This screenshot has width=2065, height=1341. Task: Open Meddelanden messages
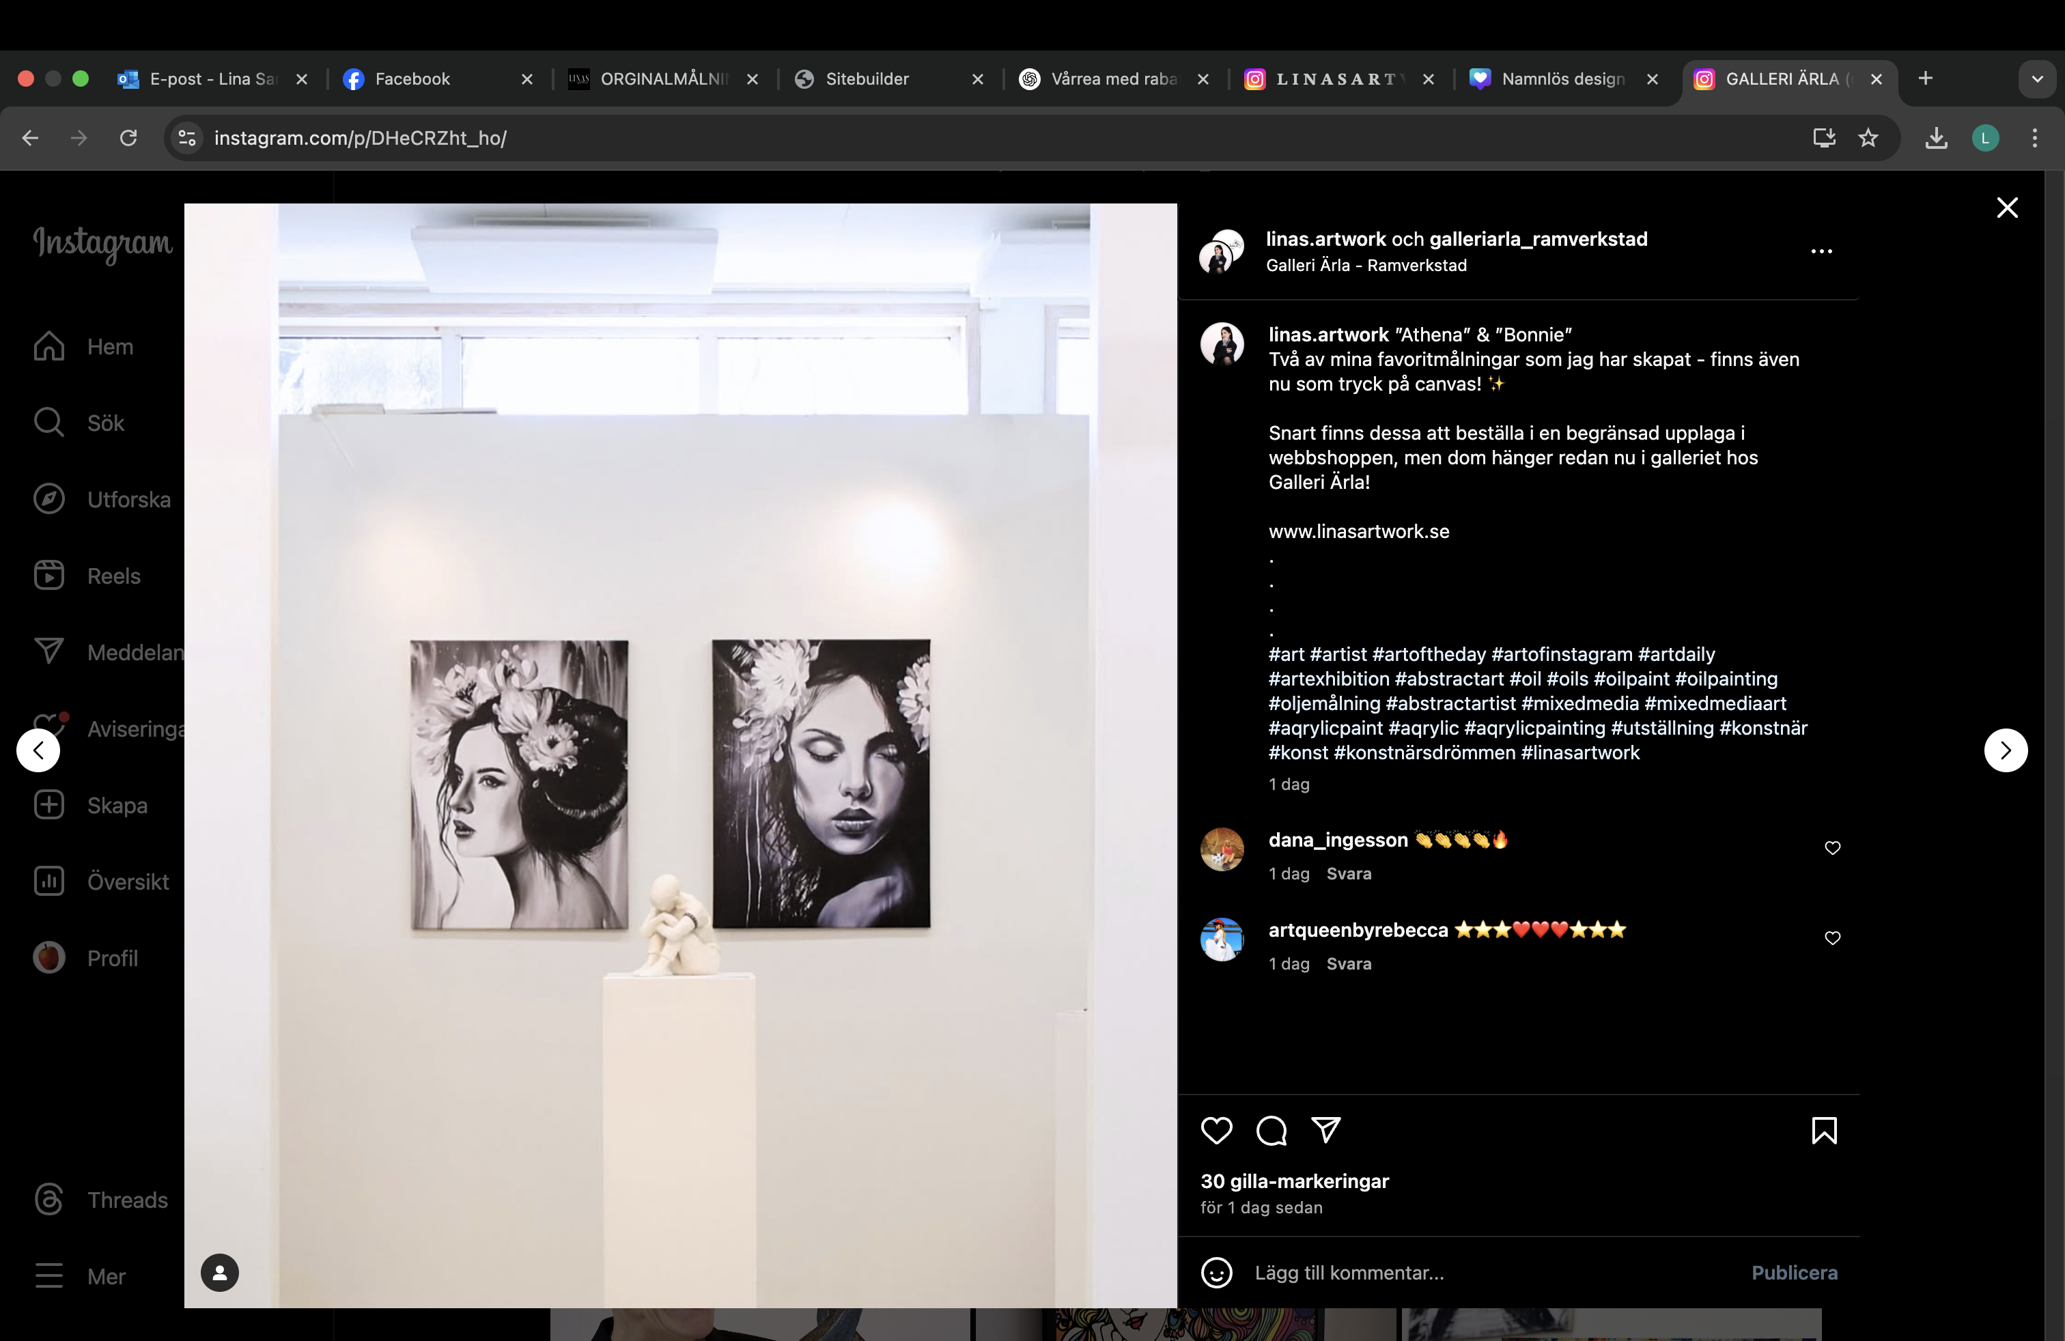pos(108,651)
